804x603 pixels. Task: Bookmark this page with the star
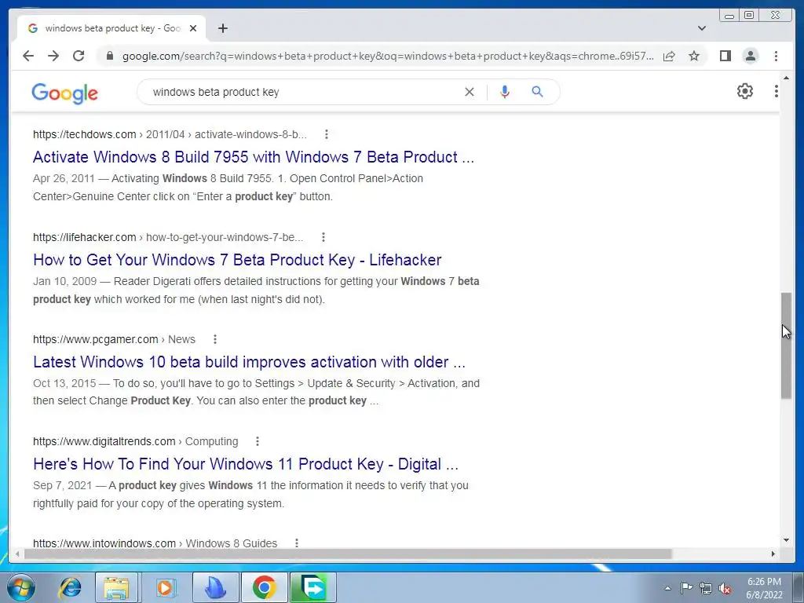point(694,56)
